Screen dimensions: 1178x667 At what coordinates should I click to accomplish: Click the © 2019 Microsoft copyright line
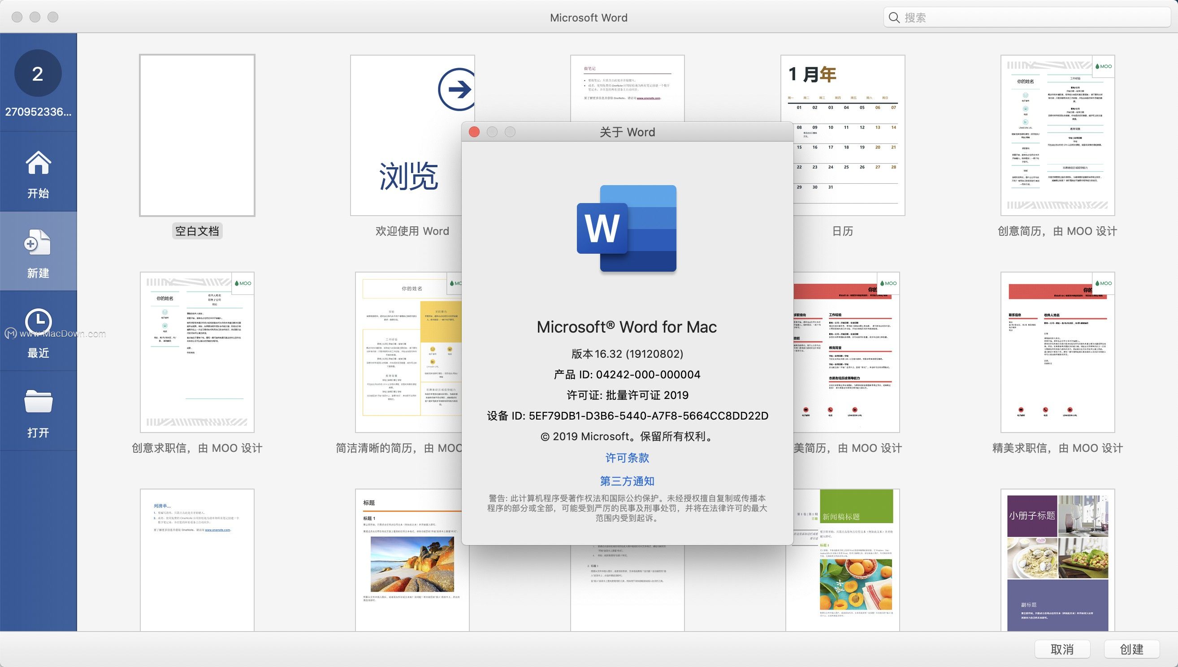(627, 436)
